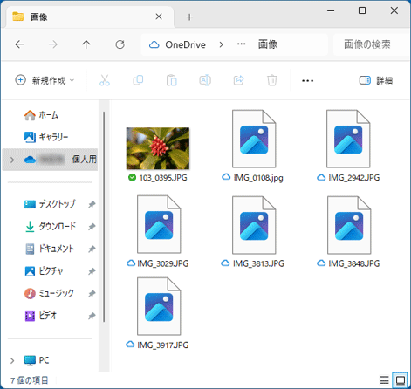The width and height of the screenshot is (411, 389).
Task: Click breadcrumb chevron after OneDrive
Action: [222, 44]
